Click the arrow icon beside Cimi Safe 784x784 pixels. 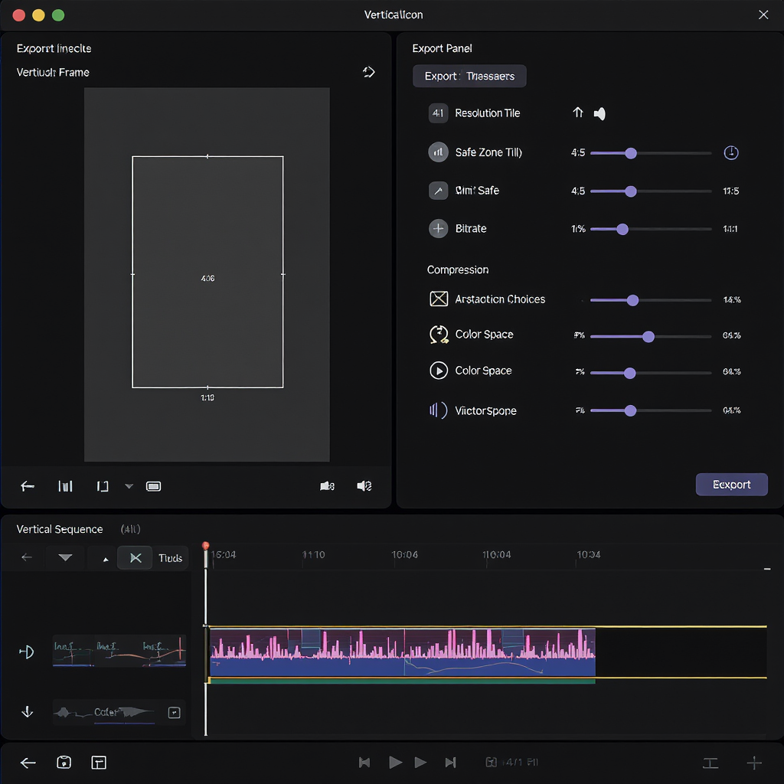pos(438,191)
